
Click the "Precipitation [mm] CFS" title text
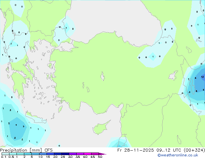26,150
